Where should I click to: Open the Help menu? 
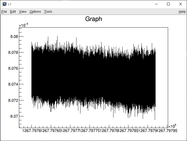[x=182, y=12]
